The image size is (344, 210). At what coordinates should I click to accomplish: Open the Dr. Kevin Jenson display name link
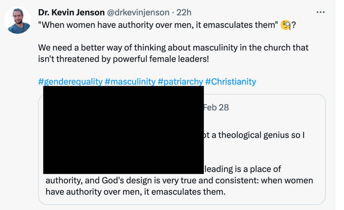(71, 13)
